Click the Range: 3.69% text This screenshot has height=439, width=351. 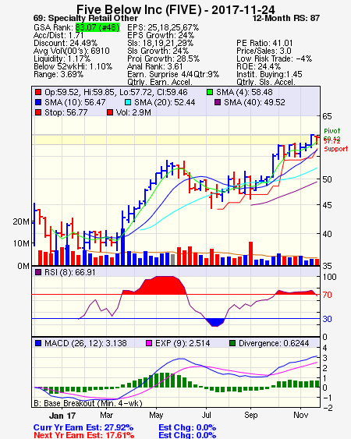click(58, 75)
